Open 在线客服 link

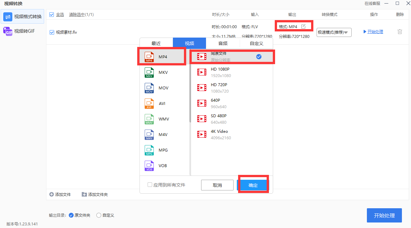pyautogui.click(x=372, y=3)
